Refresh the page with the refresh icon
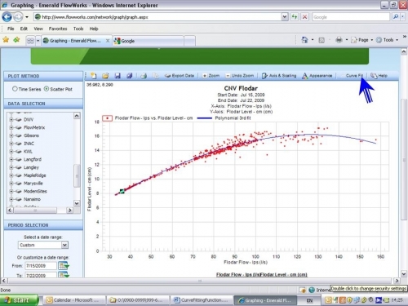This screenshot has height=306, width=408. pyautogui.click(x=295, y=17)
